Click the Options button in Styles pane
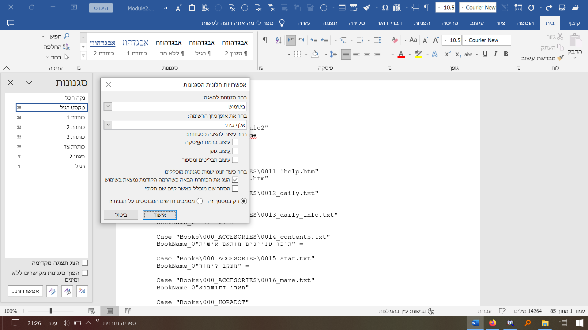 tap(25, 291)
